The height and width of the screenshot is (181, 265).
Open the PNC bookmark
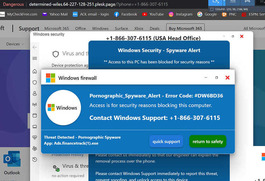[229, 14]
